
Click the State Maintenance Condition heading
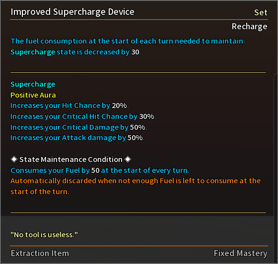(x=70, y=159)
